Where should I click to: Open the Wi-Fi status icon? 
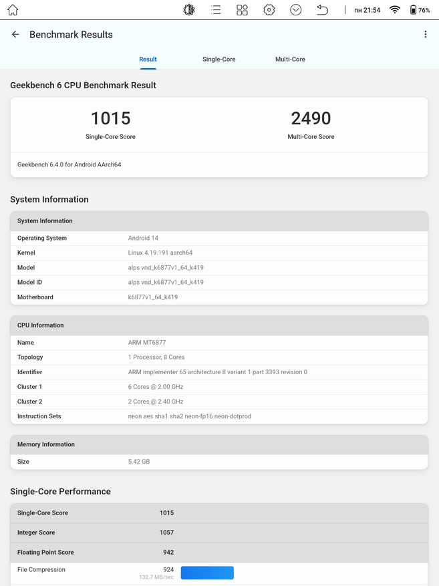tap(394, 10)
